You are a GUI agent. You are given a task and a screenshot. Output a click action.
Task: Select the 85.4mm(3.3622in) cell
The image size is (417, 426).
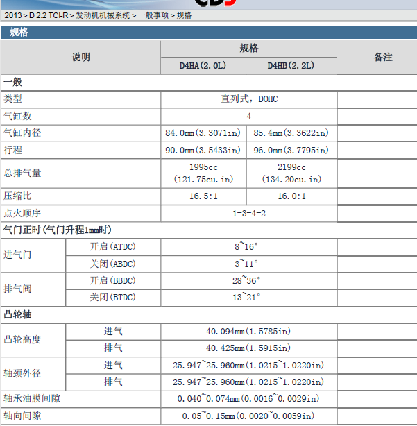pos(291,133)
